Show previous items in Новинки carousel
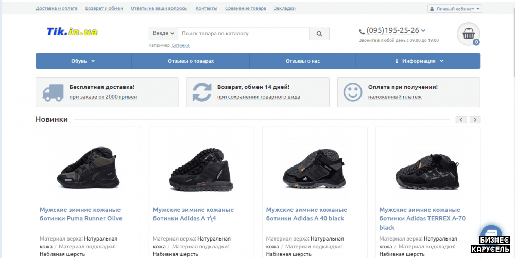The image size is (515, 258). click(461, 120)
